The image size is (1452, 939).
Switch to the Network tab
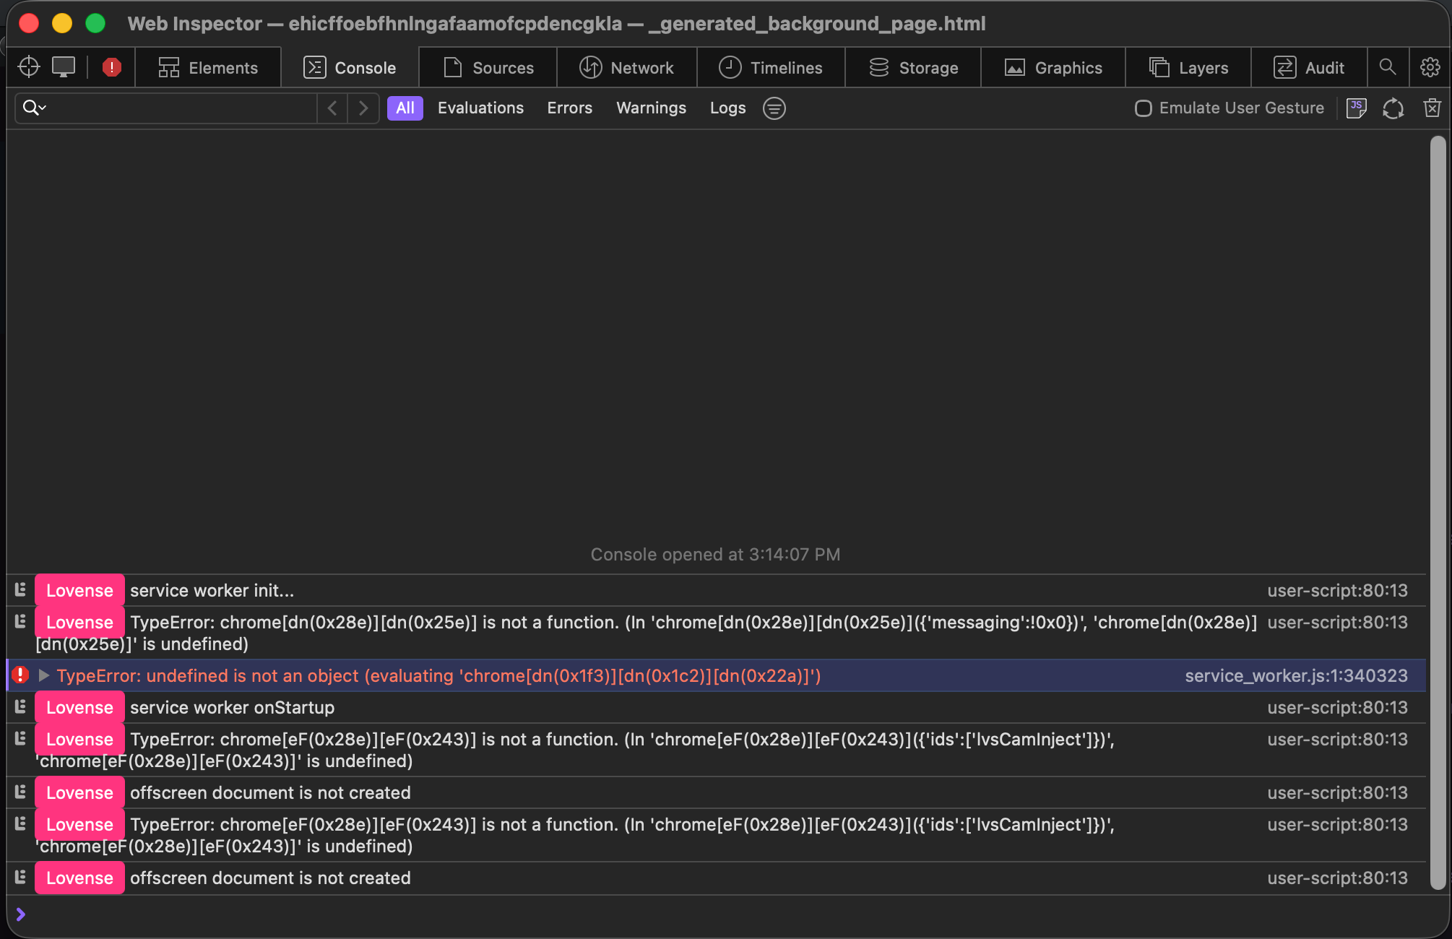click(x=627, y=67)
